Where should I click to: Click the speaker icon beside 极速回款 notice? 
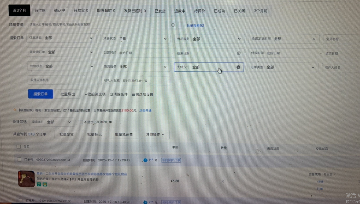coord(15,110)
